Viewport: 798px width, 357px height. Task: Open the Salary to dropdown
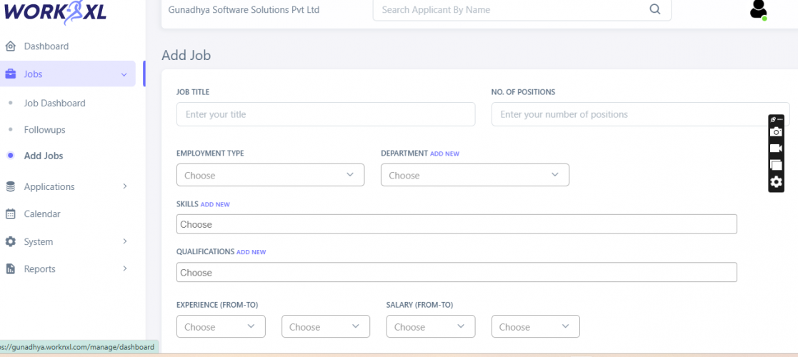(535, 326)
